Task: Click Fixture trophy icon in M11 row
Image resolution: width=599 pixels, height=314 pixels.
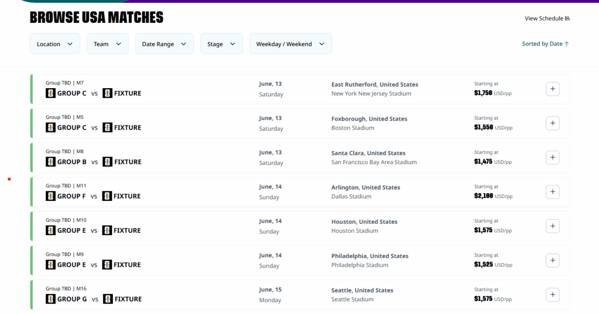Action: pyautogui.click(x=107, y=196)
